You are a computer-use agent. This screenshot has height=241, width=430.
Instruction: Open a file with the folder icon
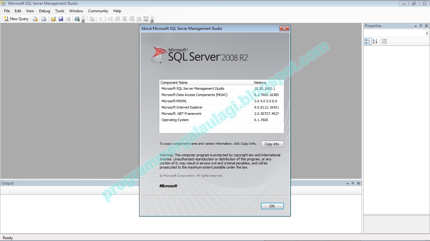tap(54, 19)
